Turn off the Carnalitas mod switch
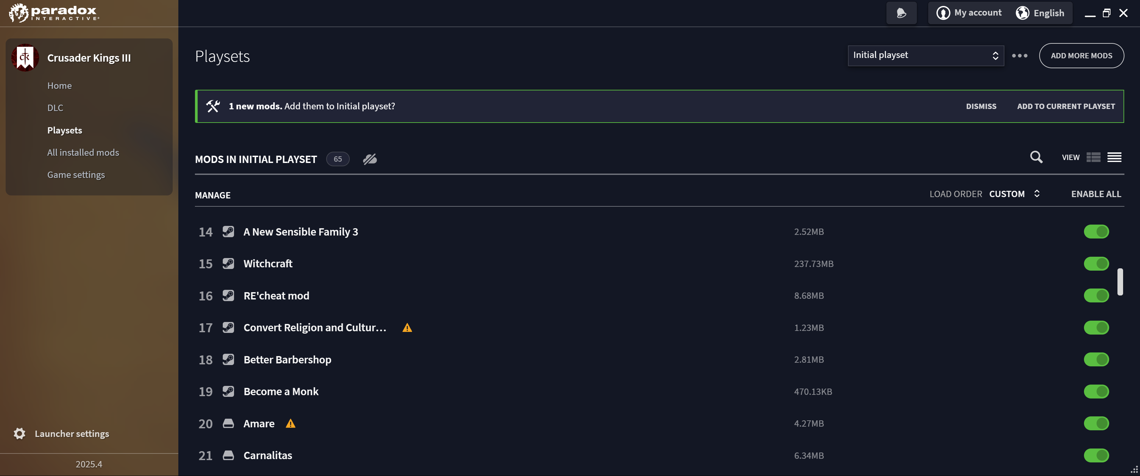 (x=1096, y=455)
